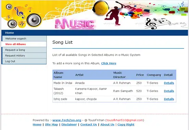
Task: Open the Disclaimer footer link
Action: [69, 125]
